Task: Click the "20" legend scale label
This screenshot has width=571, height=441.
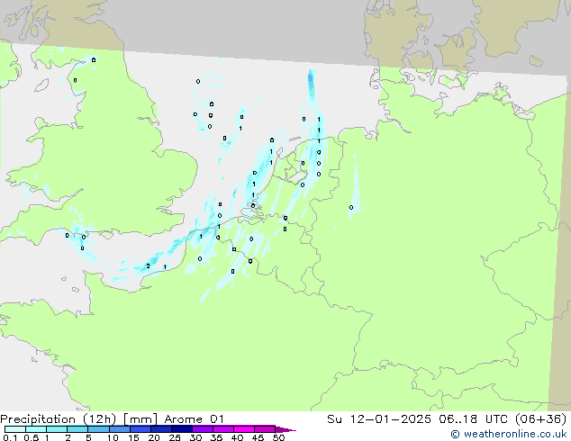Action: click(154, 437)
